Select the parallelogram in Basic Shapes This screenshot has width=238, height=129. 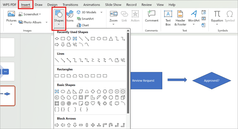click(x=81, y=91)
